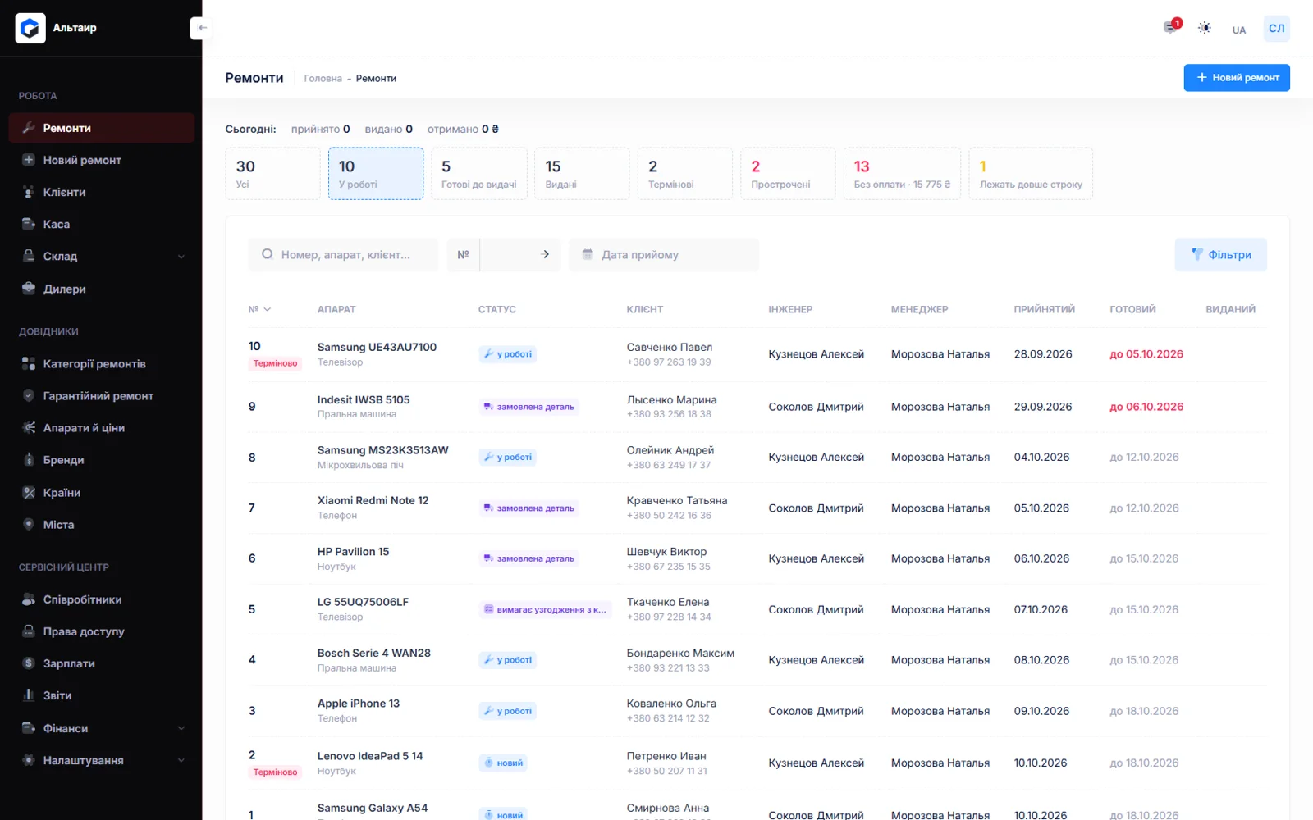
Task: Open Ремонти in the sidebar
Action: pos(102,128)
